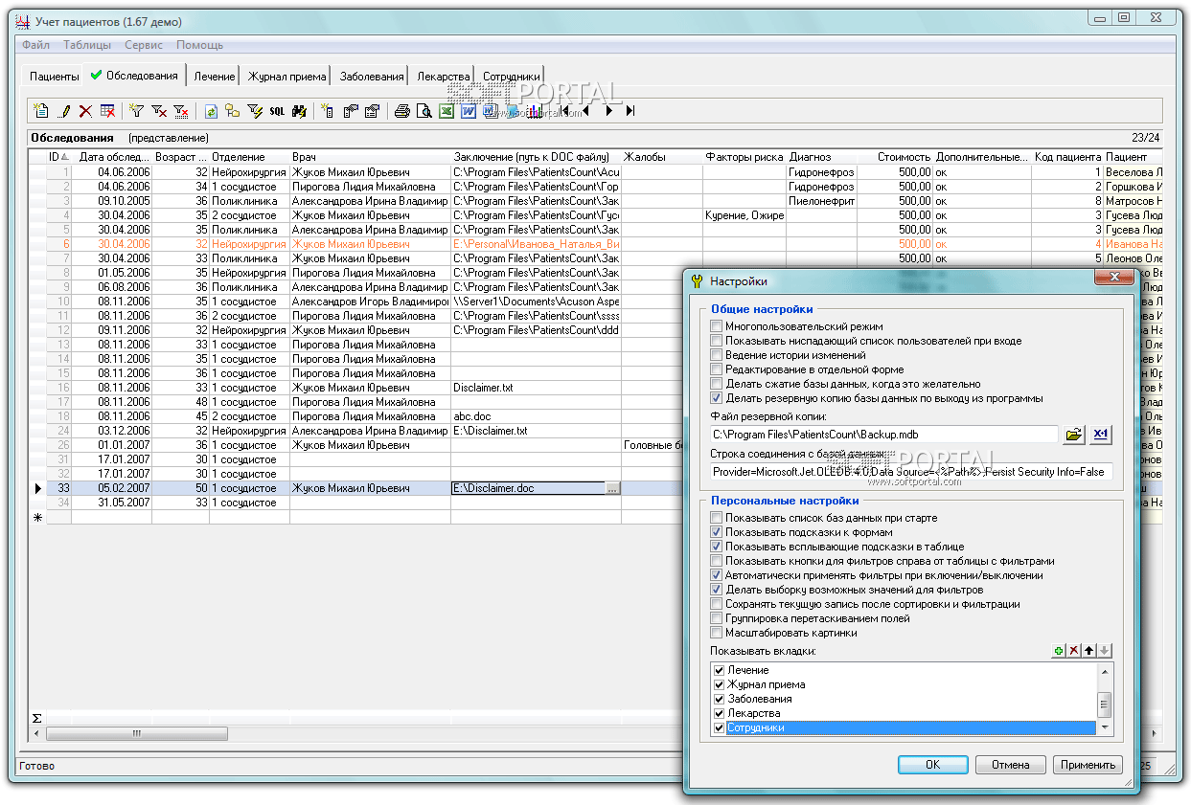Export table to Excel icon
This screenshot has width=1191, height=805.
447,111
